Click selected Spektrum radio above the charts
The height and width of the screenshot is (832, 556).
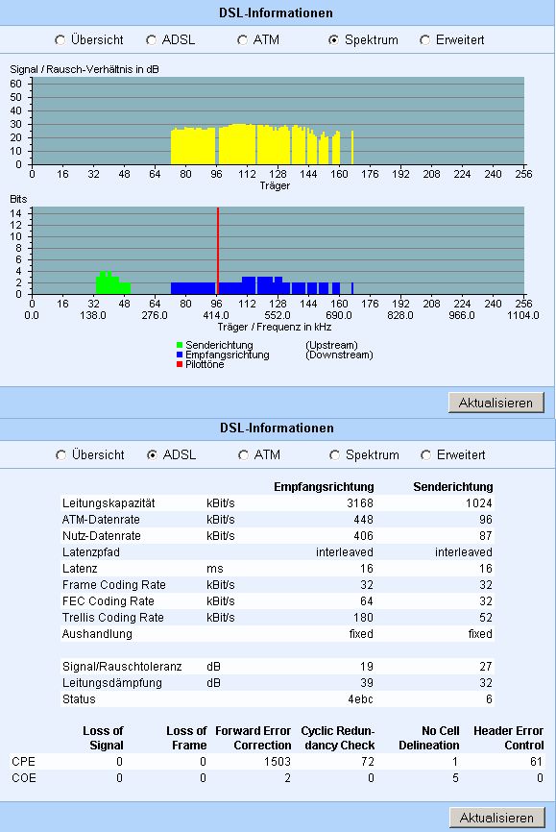334,39
